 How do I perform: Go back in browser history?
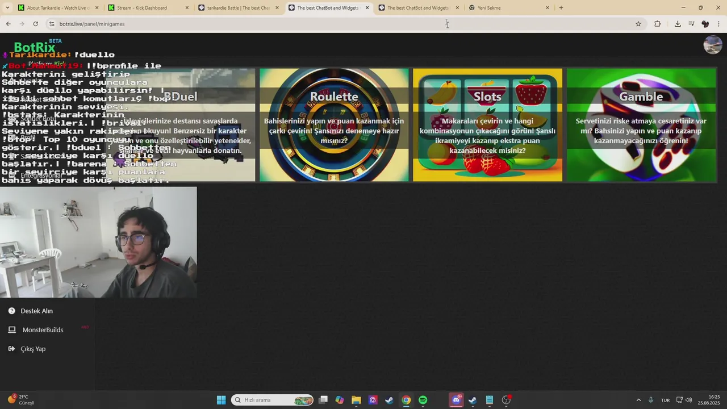point(8,24)
